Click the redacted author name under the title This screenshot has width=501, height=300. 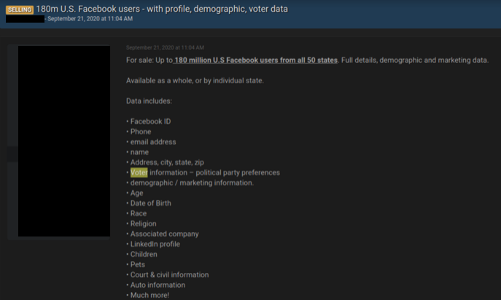click(25, 19)
